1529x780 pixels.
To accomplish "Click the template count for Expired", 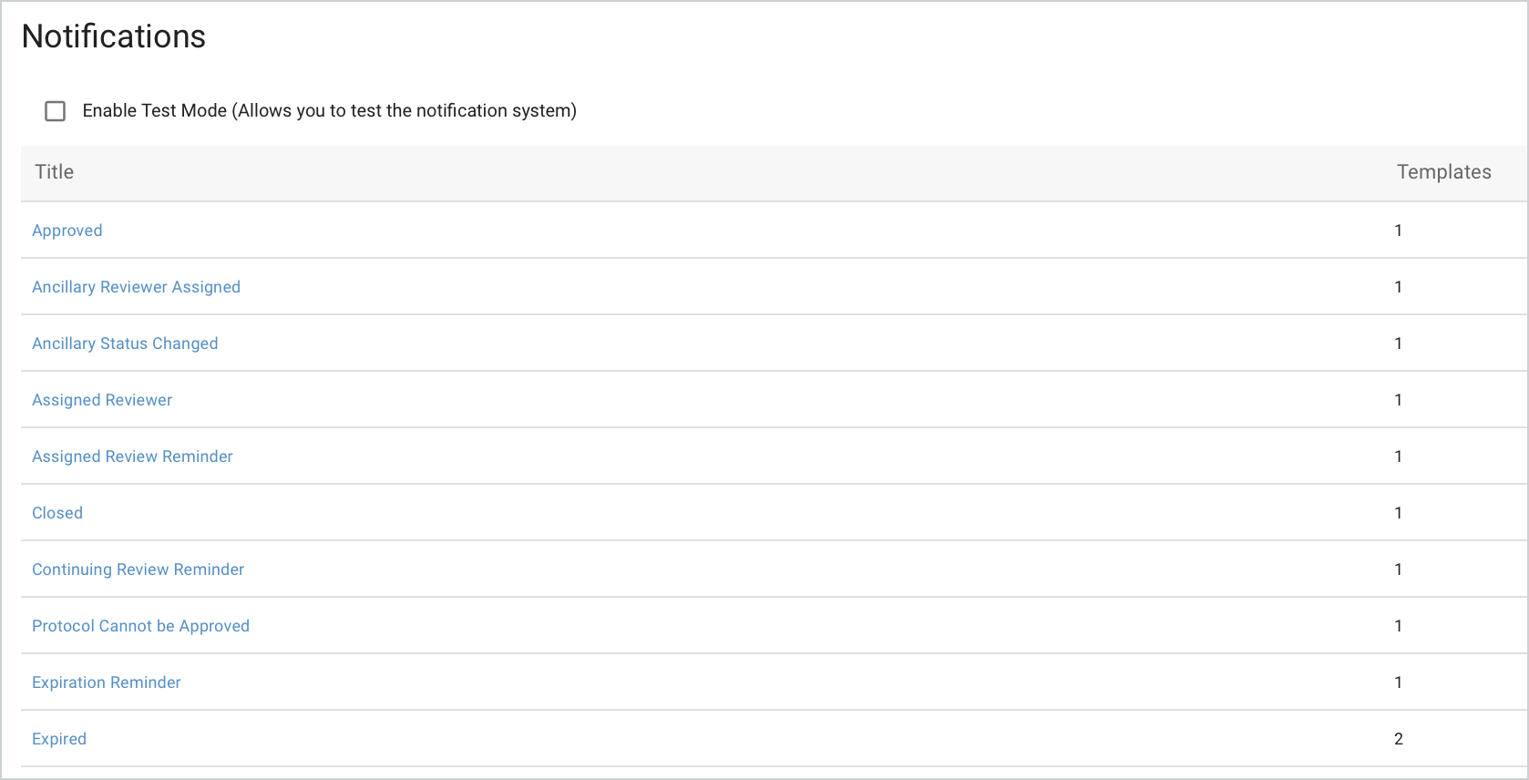I will point(1399,739).
